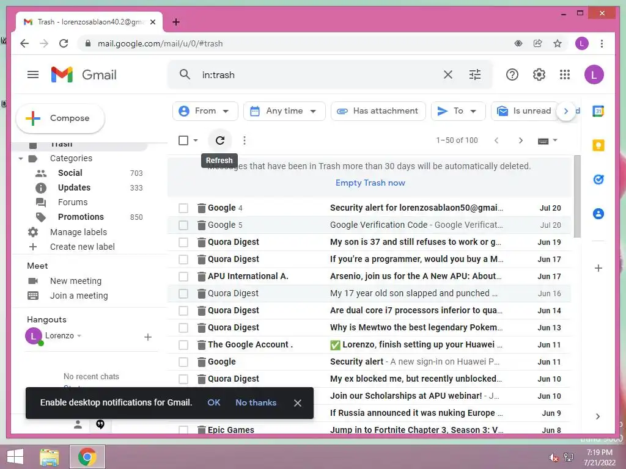
Task: Open Gmail Settings gear
Action: (x=539, y=75)
